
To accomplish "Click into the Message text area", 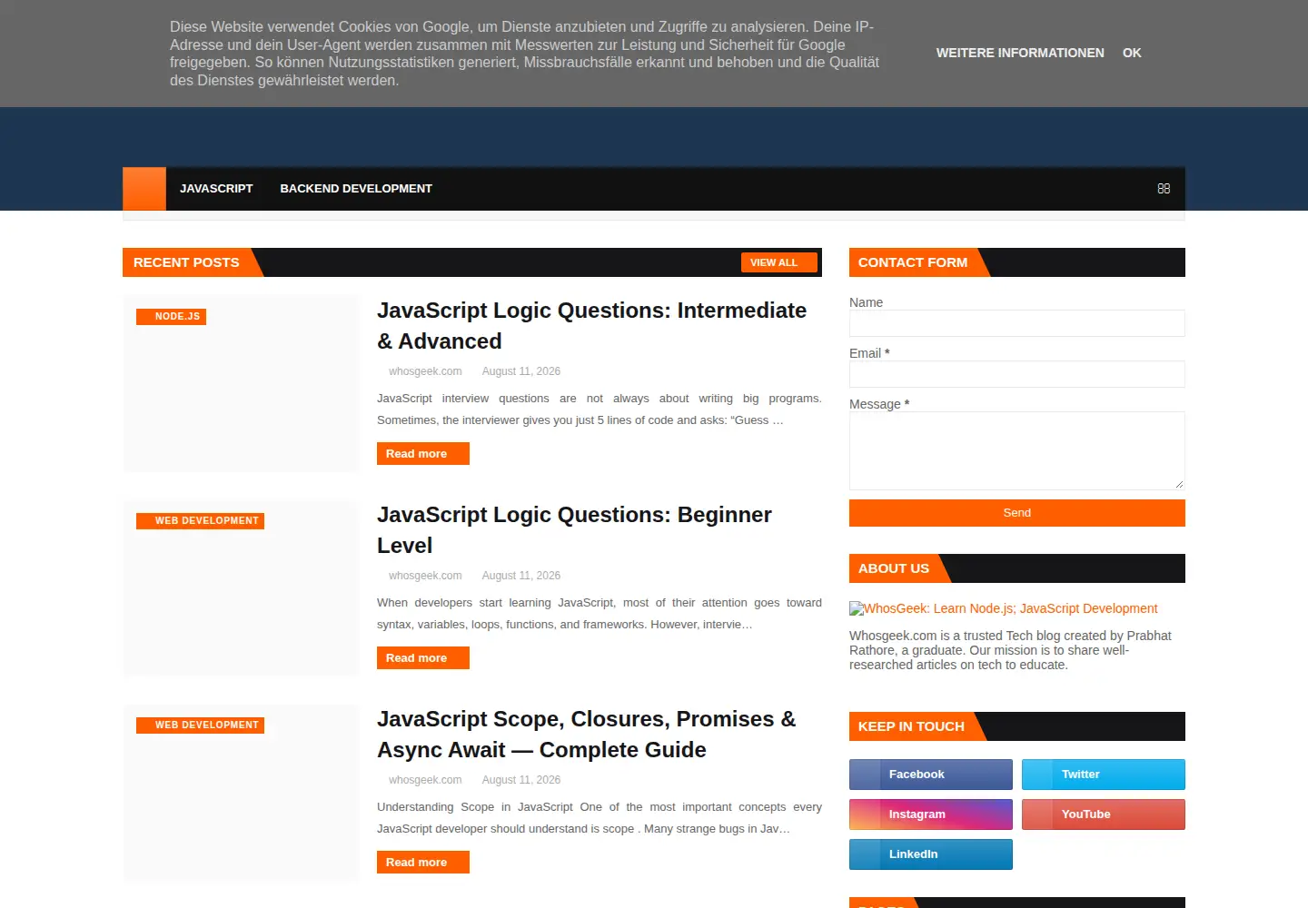I will pos(1017,450).
